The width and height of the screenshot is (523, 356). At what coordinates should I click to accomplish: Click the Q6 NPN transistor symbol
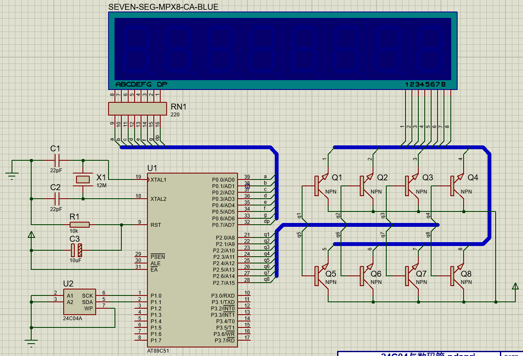pos(367,276)
